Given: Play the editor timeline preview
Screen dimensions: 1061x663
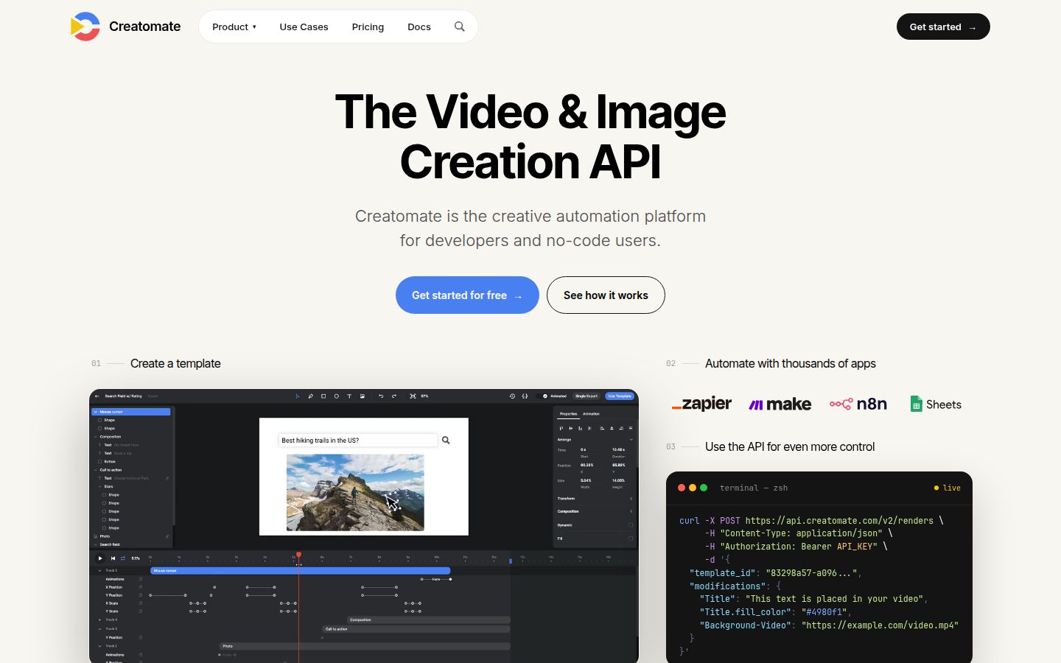Looking at the screenshot, I should 101,558.
